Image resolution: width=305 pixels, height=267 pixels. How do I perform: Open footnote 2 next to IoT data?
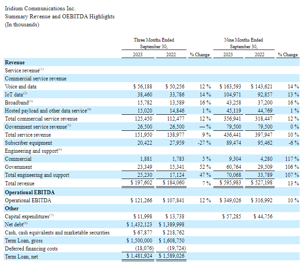coord(25,93)
